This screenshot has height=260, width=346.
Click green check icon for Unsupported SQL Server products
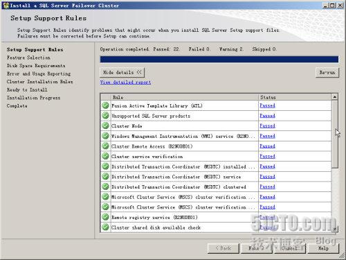[105, 116]
